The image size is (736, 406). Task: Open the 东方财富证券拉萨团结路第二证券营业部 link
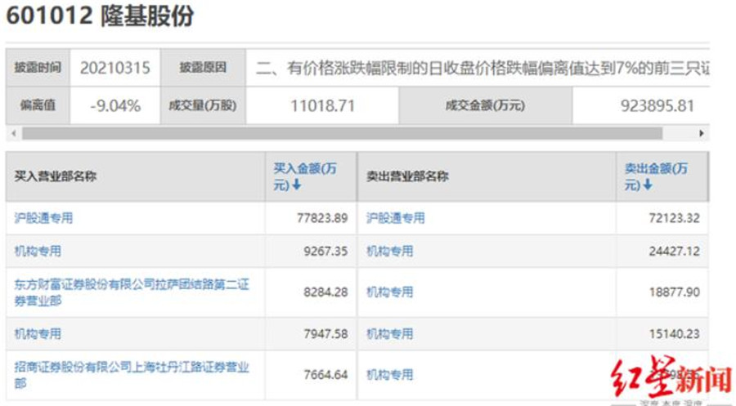[131, 292]
